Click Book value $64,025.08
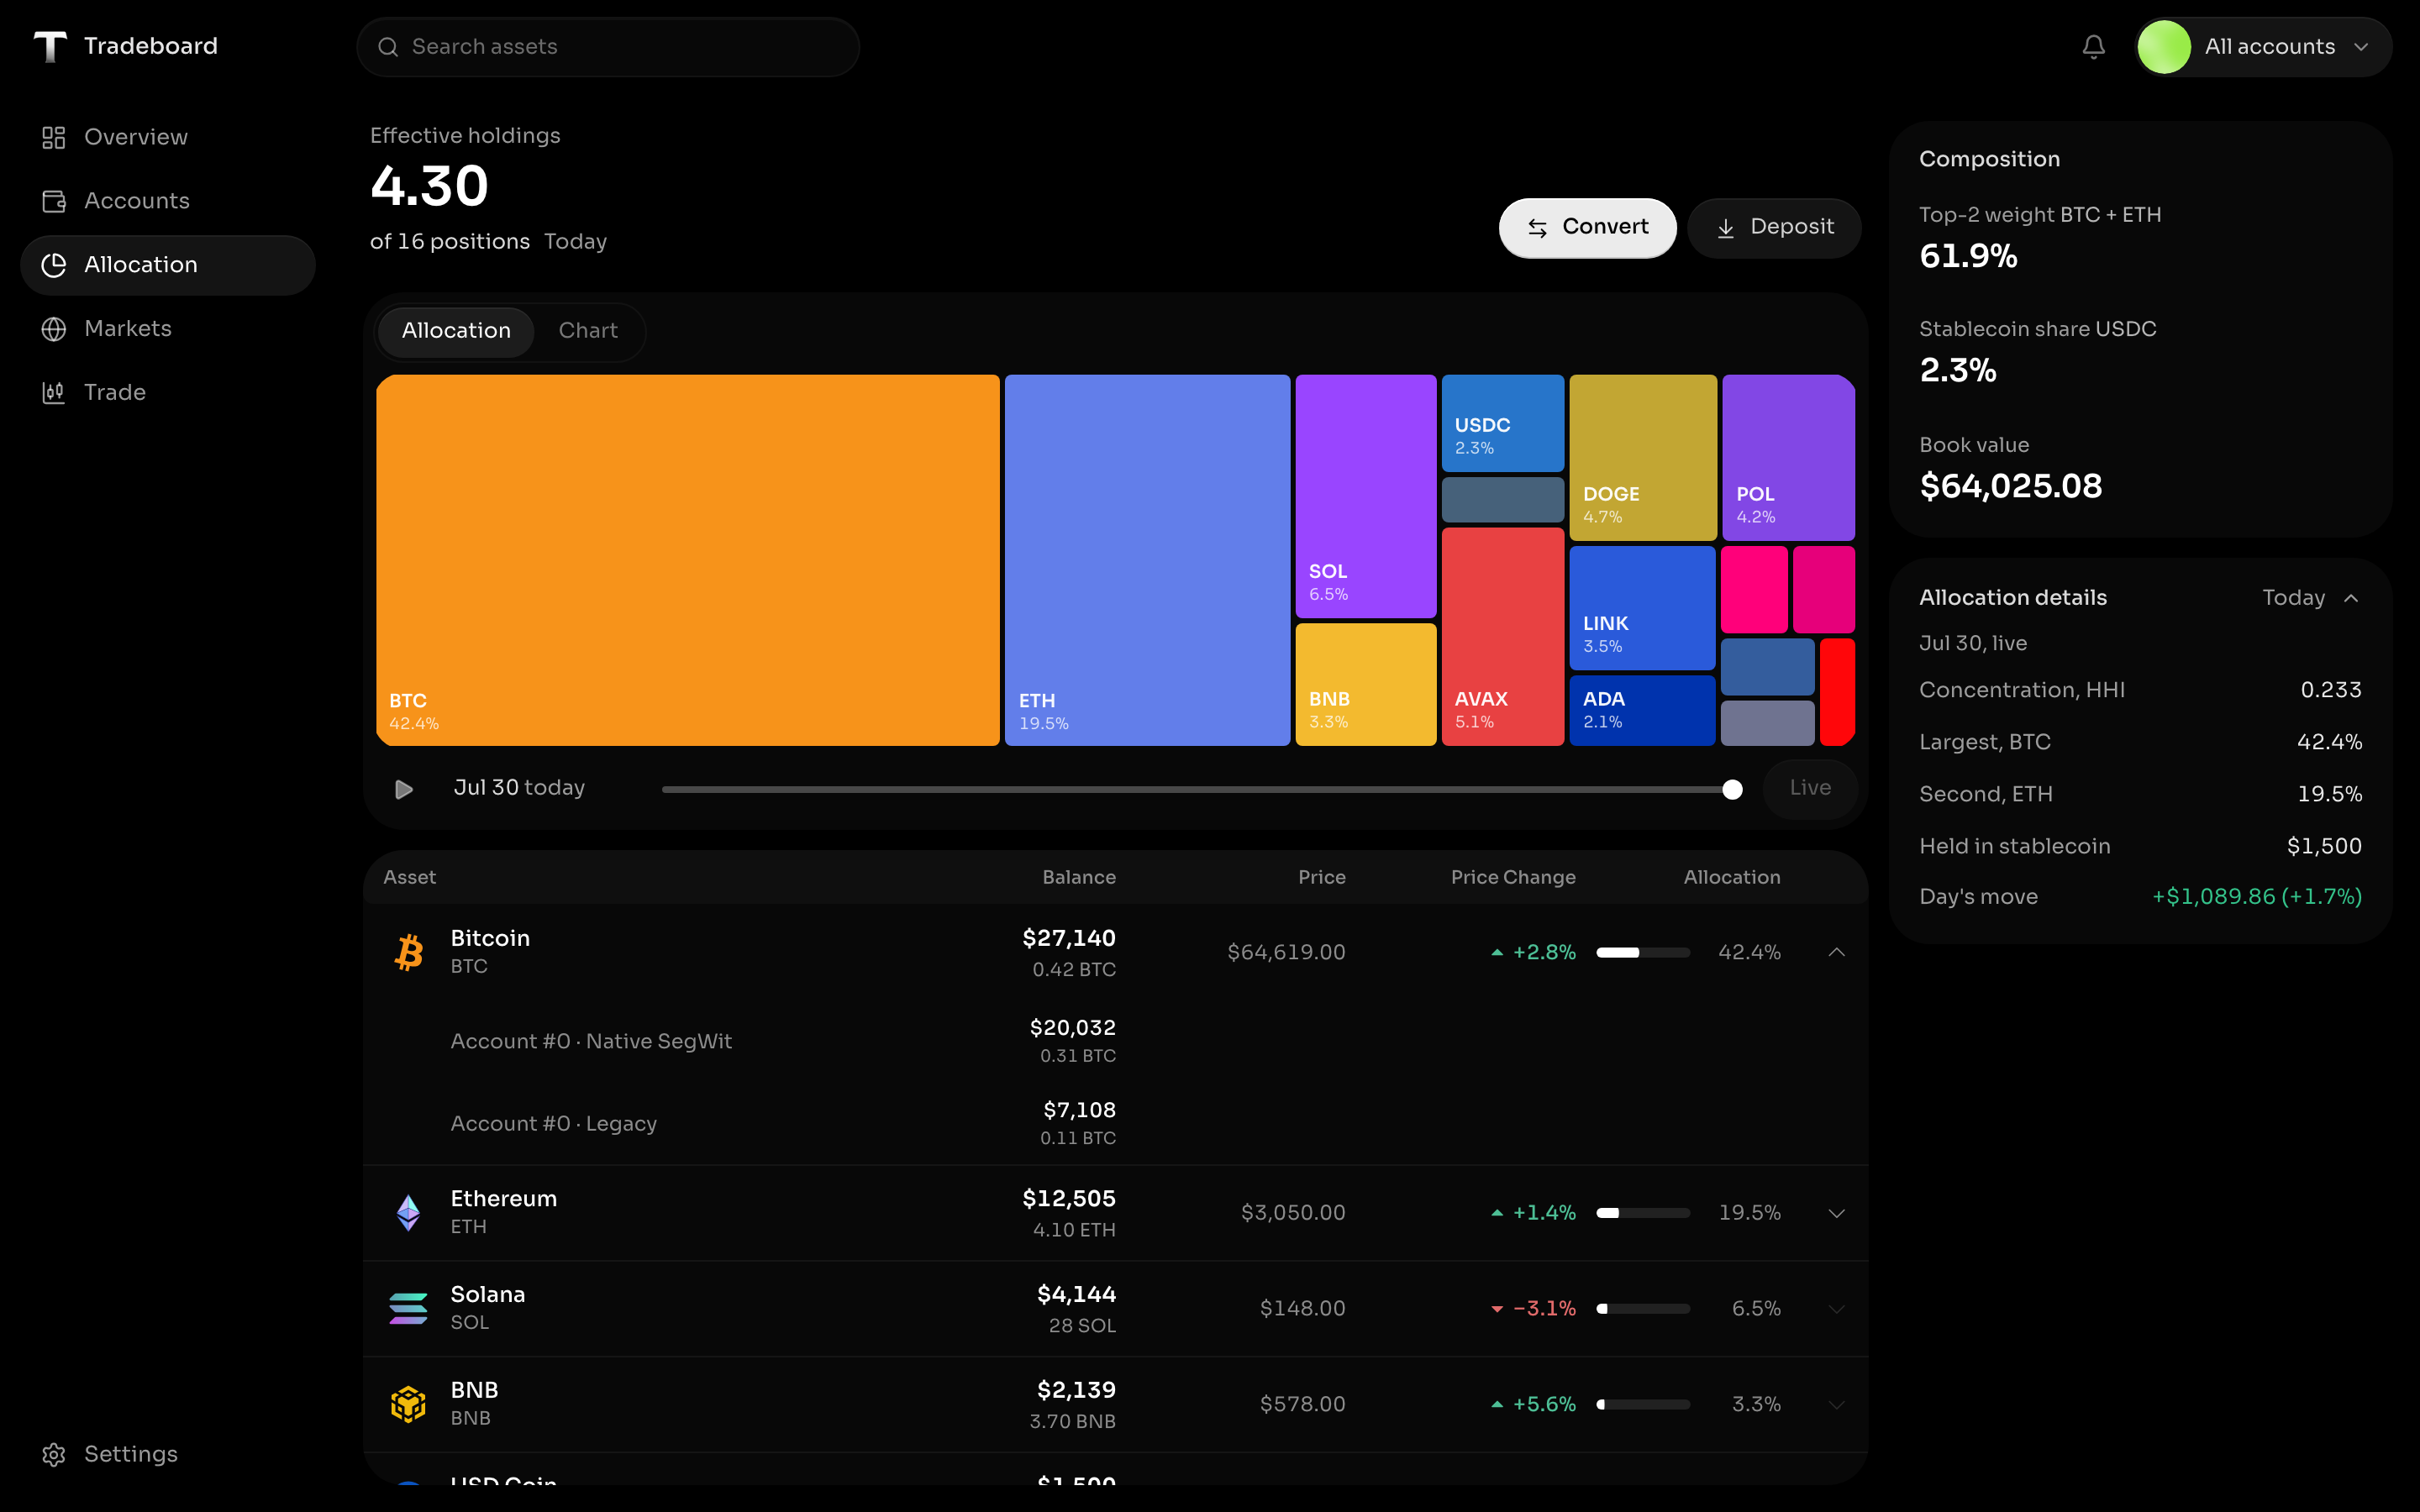Image resolution: width=2420 pixels, height=1512 pixels. (2010, 486)
